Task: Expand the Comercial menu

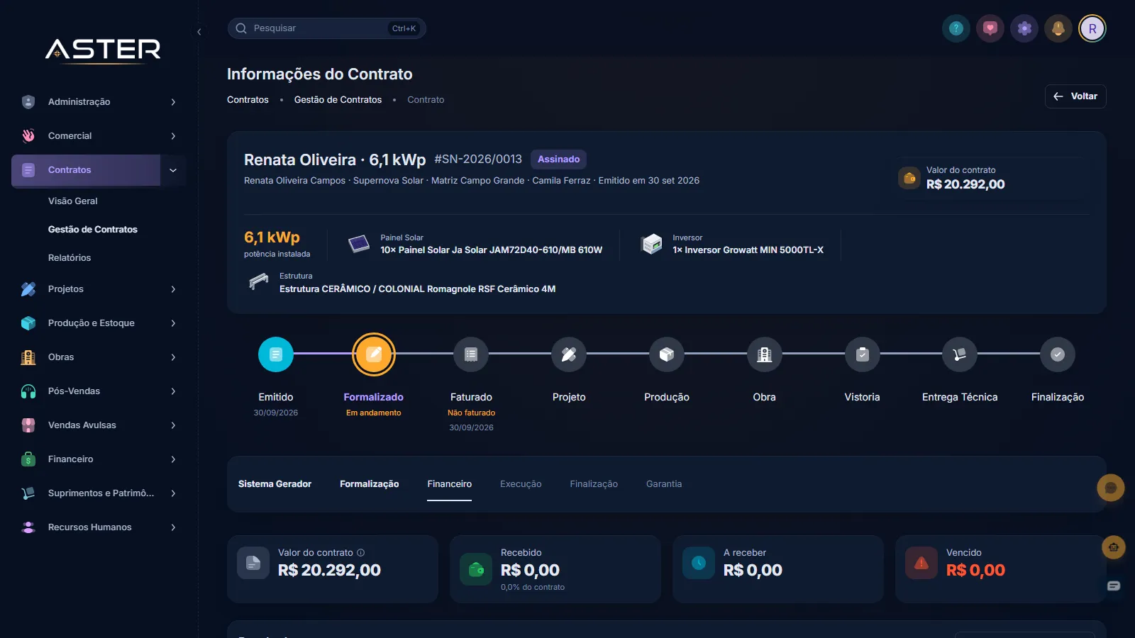Action: [99, 136]
